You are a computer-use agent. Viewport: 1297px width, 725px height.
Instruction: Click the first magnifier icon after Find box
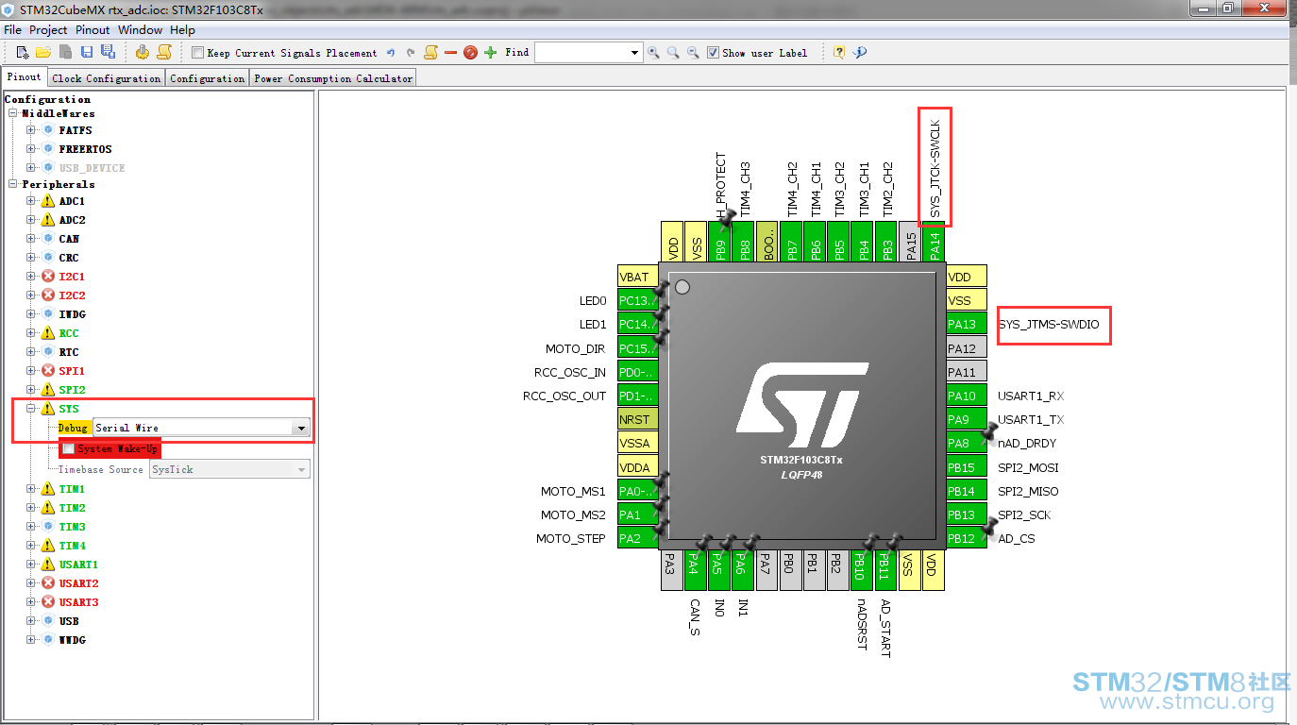(653, 53)
